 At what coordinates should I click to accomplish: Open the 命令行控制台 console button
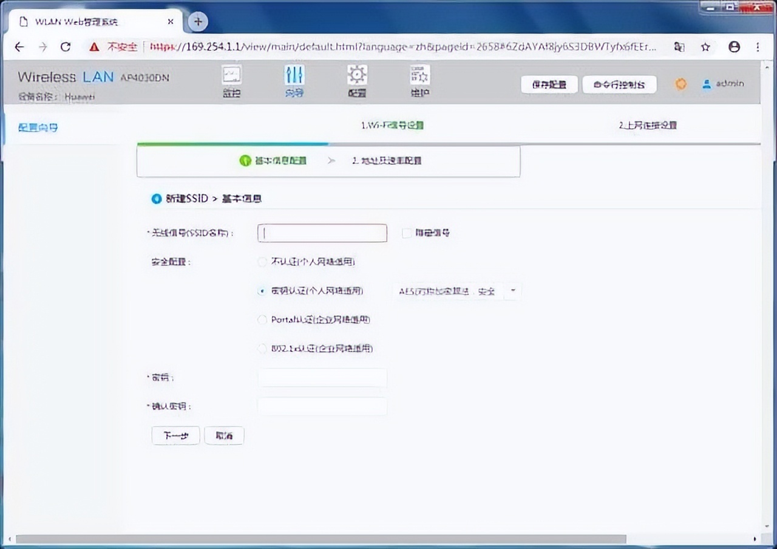click(x=619, y=84)
